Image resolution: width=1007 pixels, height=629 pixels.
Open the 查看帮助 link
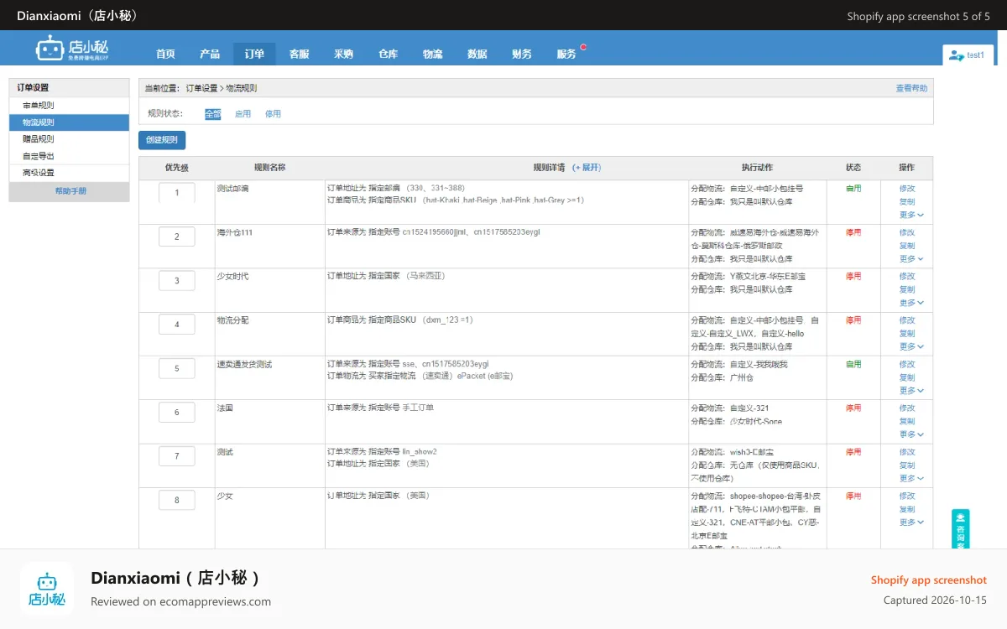911,88
